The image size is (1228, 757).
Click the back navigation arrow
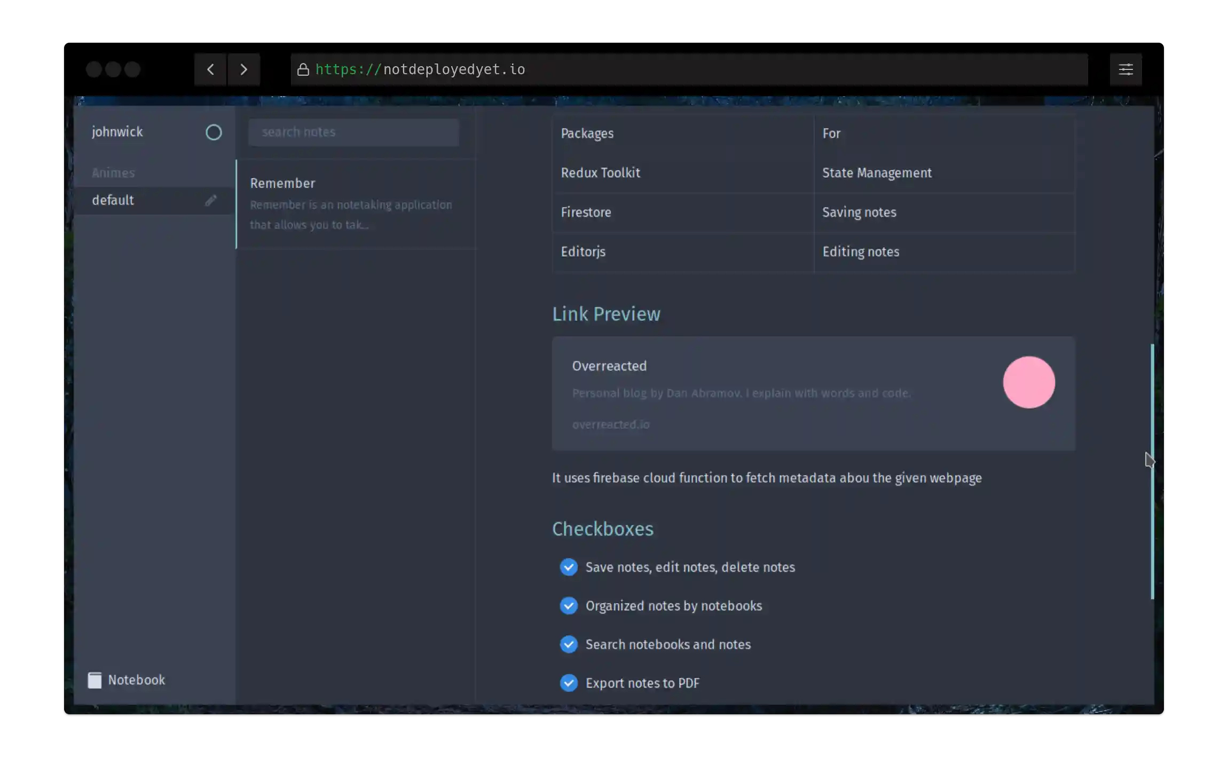(210, 69)
